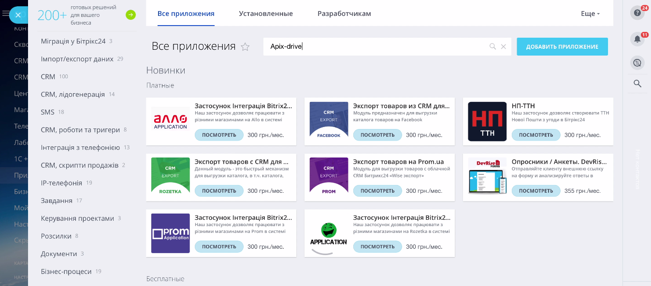Open the Allo Application logo thumbnail
The width and height of the screenshot is (651, 286).
pyautogui.click(x=170, y=121)
